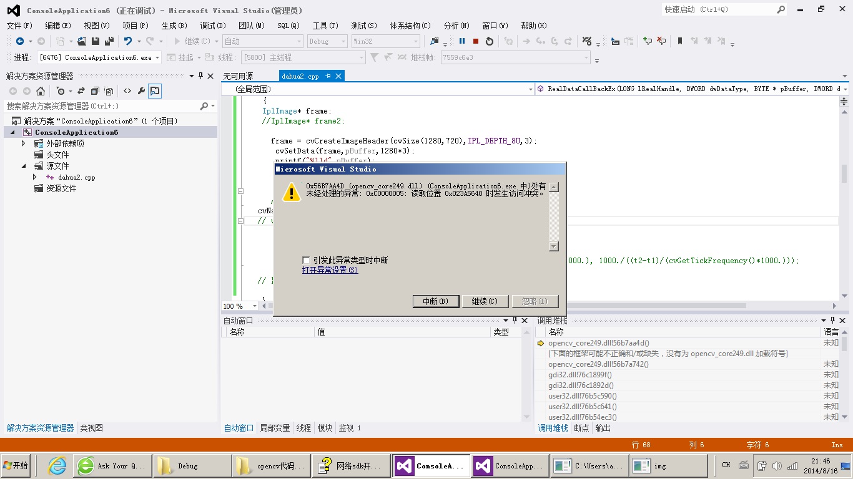The height and width of the screenshot is (479, 853).
Task: Click Sync with Active Document icon
Action: click(81, 91)
